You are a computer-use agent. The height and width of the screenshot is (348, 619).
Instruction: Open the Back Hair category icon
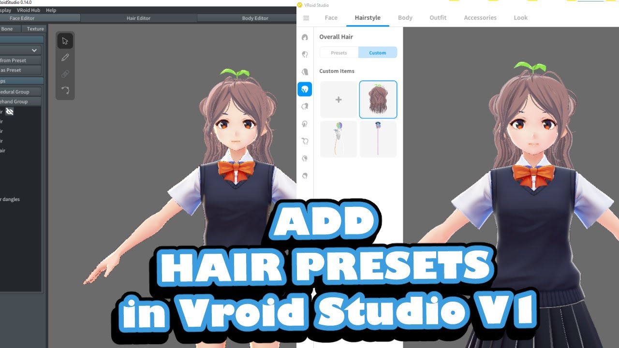(x=305, y=72)
